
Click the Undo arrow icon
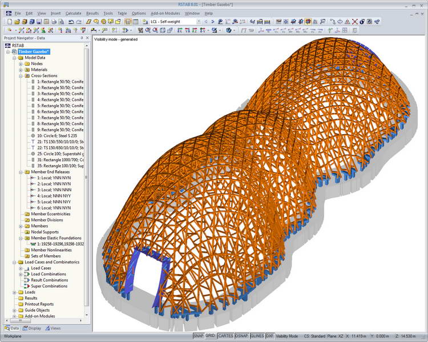71,22
